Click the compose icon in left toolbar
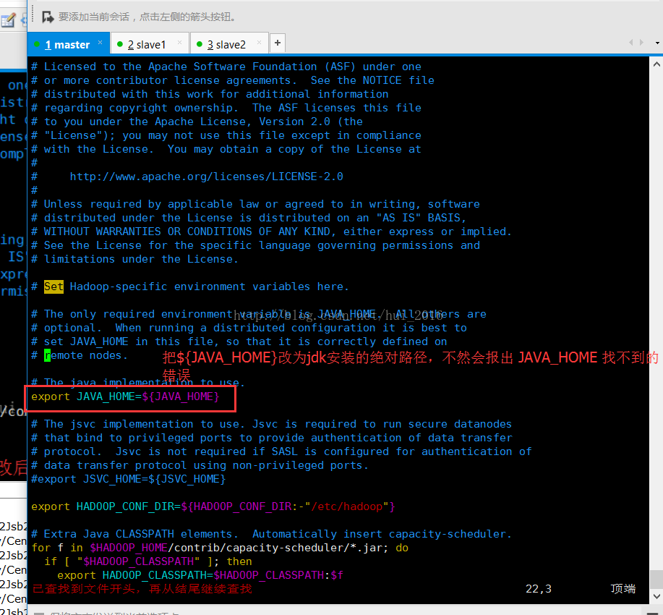The width and height of the screenshot is (663, 615). (x=8, y=20)
